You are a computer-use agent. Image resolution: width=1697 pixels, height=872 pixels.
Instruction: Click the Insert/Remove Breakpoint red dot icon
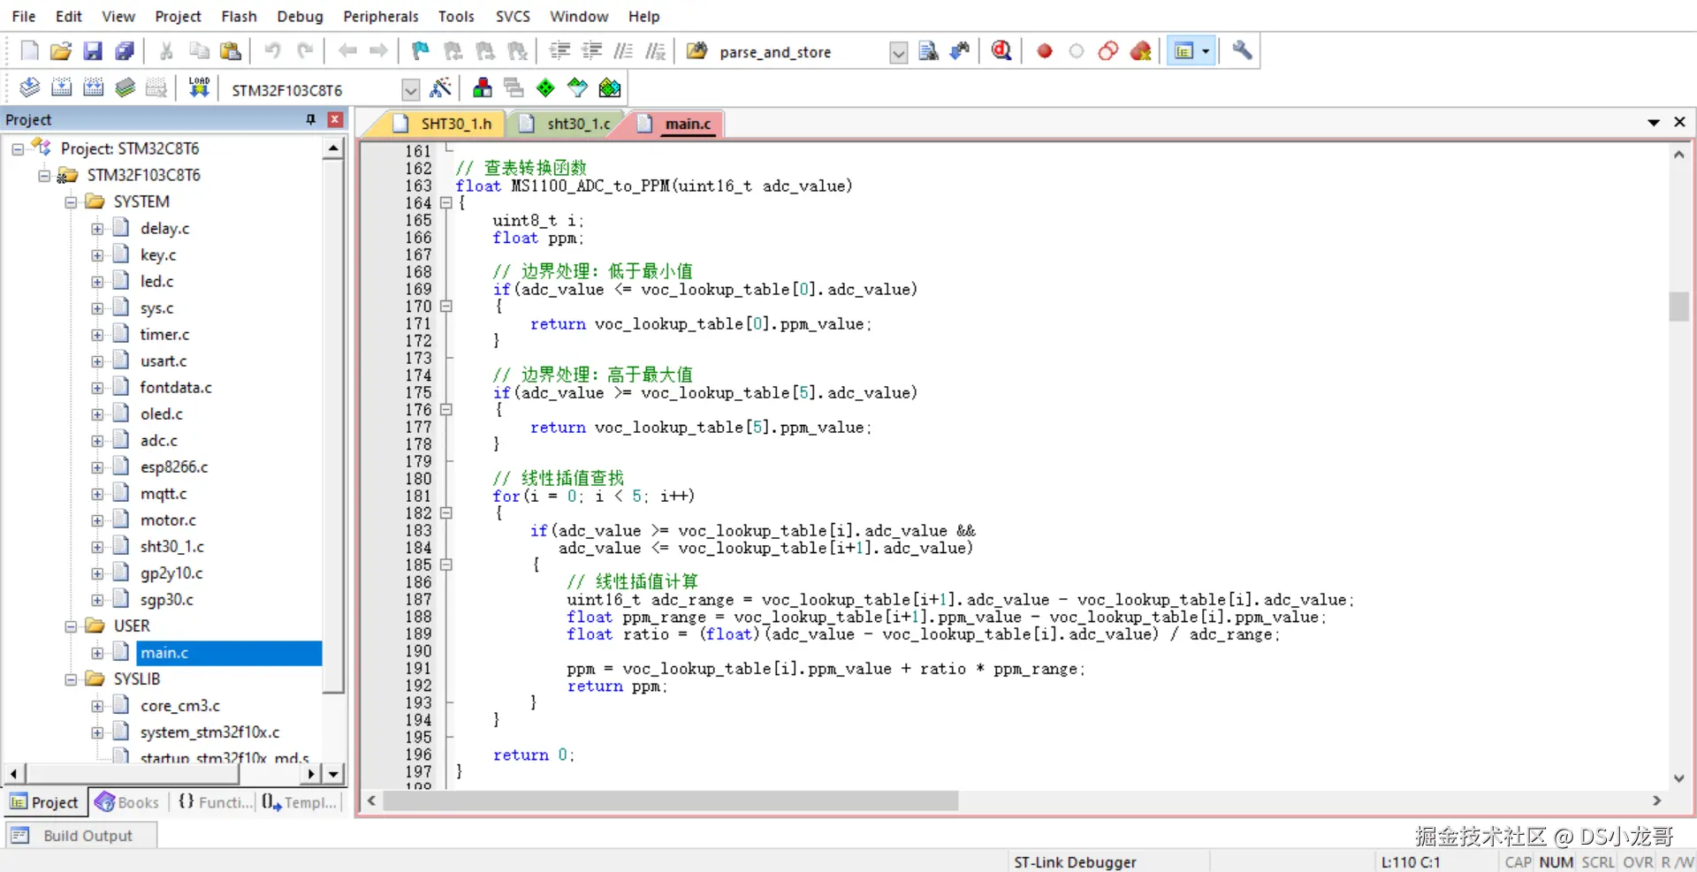pos(1045,51)
